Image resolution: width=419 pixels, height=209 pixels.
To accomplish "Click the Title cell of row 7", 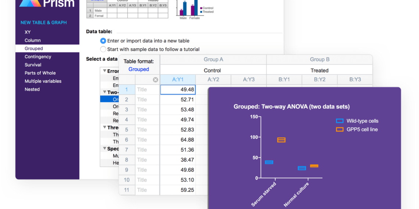I will point(147,150).
